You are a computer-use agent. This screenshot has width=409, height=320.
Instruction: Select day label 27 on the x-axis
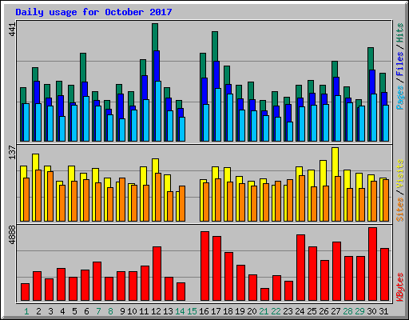coord(336,311)
